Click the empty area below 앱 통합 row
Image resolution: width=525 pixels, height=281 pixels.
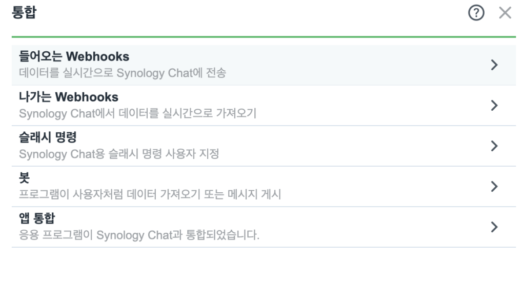click(264, 264)
